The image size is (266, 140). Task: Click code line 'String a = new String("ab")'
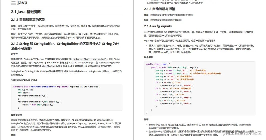[181, 70]
